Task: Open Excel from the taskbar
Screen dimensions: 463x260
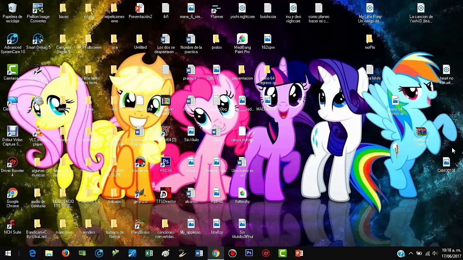Action: click(x=149, y=253)
